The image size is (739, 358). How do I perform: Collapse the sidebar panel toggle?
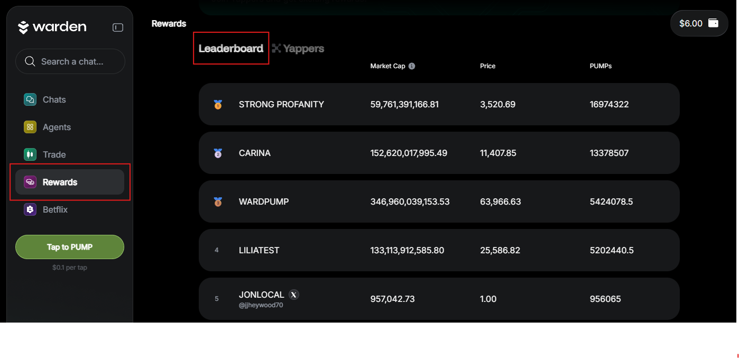pyautogui.click(x=118, y=27)
